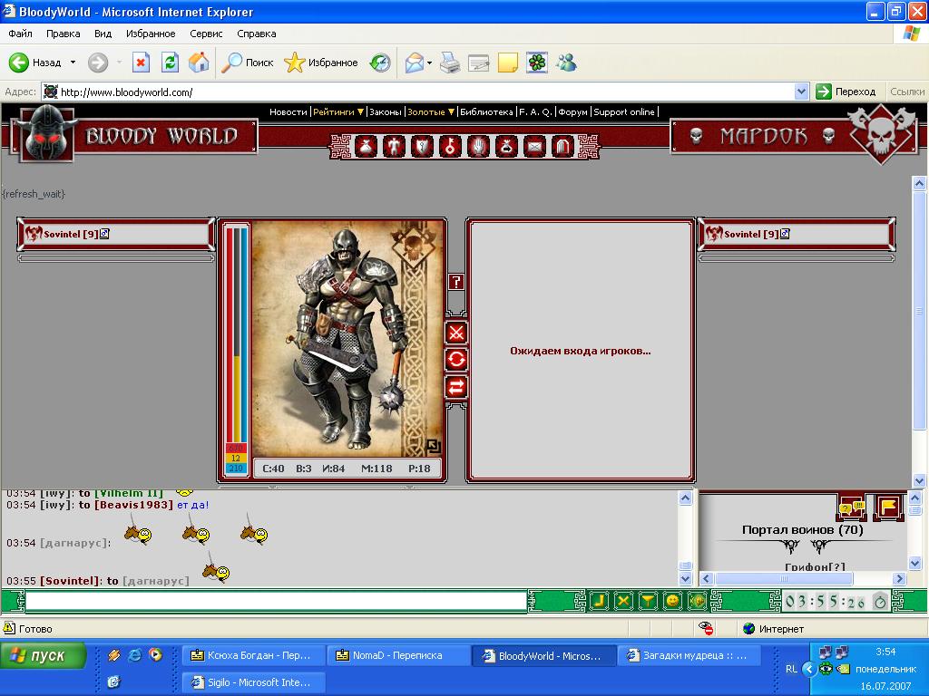Click the orc warrior character portrait

(x=347, y=339)
